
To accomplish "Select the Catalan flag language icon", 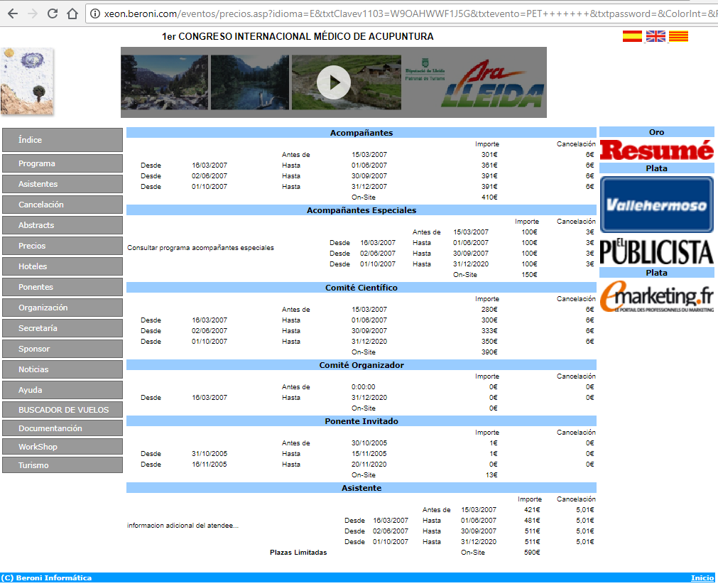I will coord(678,37).
